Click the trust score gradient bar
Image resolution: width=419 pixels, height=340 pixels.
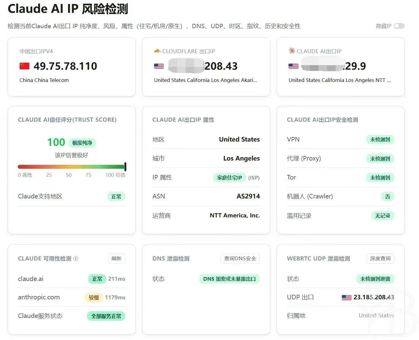coord(71,167)
